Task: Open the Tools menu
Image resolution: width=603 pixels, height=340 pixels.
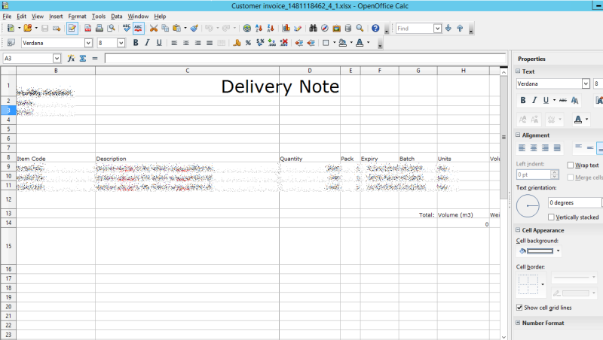Action: 99,16
